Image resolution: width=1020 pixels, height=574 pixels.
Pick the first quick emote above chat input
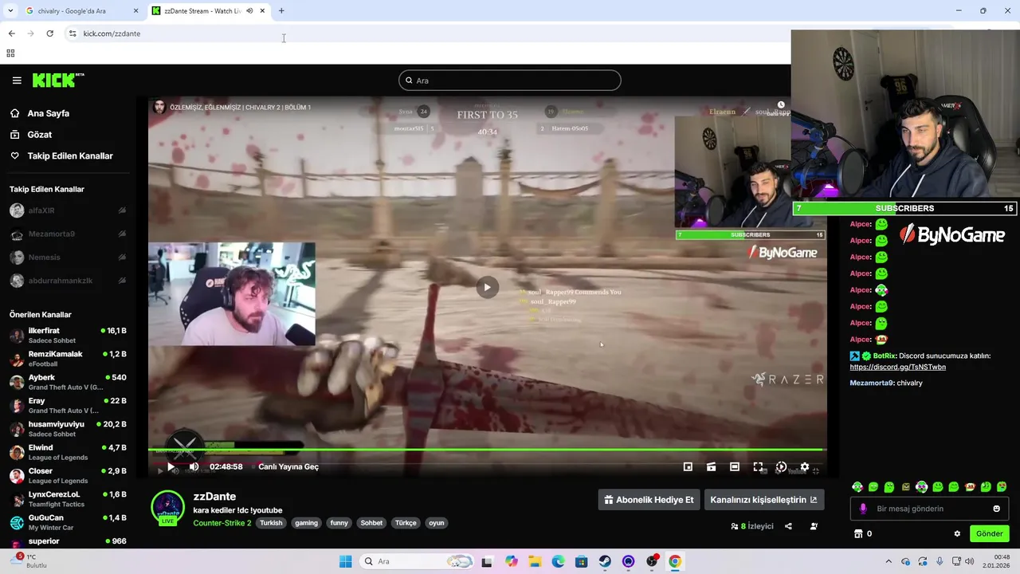857,487
